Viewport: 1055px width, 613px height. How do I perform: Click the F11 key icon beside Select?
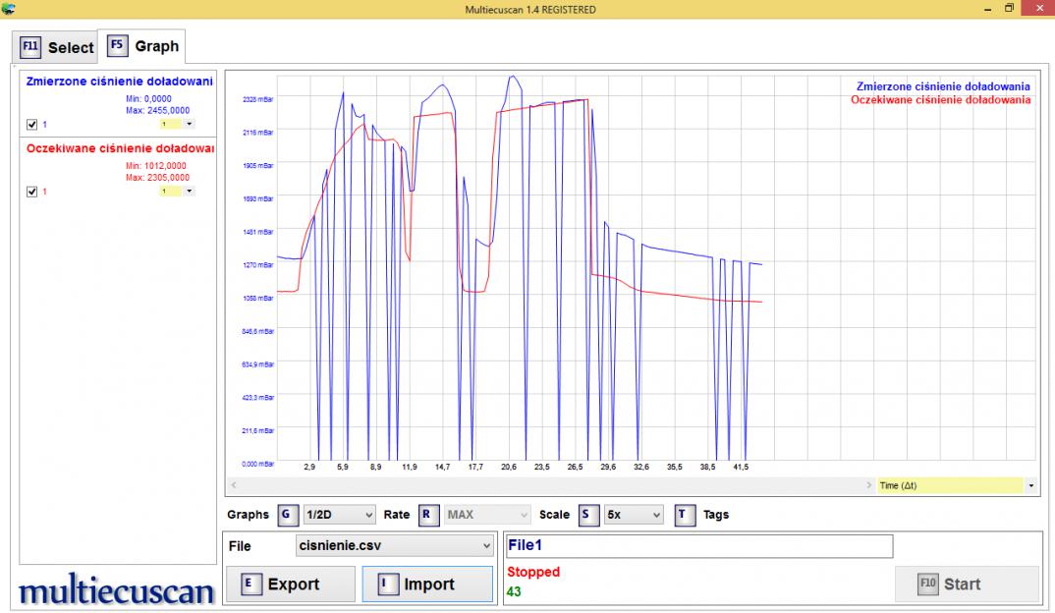point(30,47)
